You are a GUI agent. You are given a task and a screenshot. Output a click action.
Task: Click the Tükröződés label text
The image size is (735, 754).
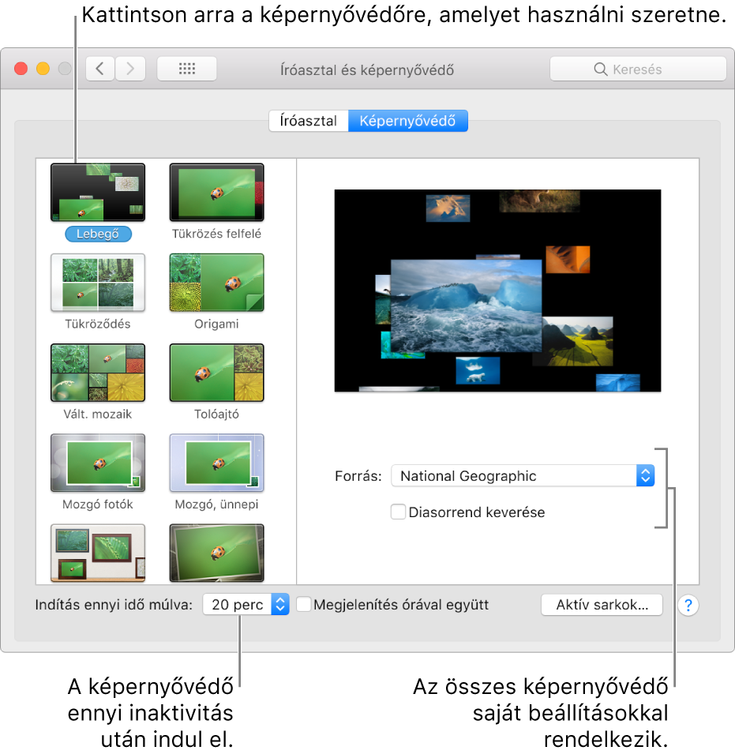[98, 324]
